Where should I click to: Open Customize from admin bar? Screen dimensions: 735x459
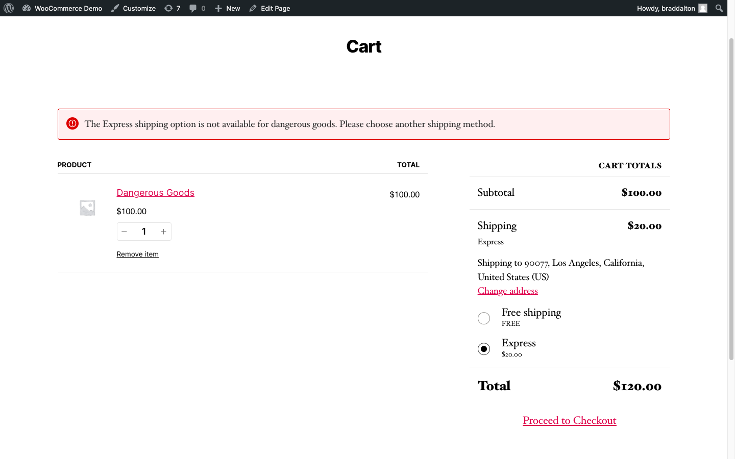point(133,8)
